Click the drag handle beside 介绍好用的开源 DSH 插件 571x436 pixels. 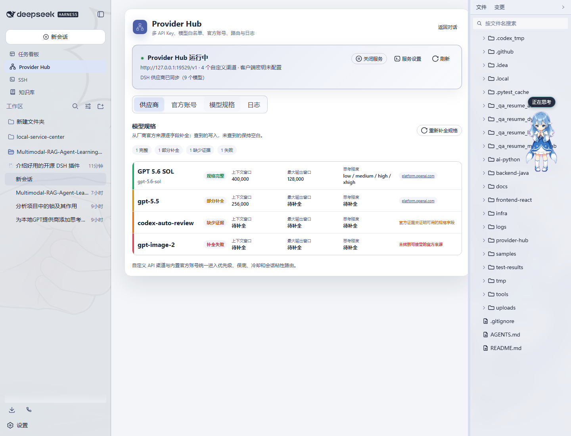point(10,166)
